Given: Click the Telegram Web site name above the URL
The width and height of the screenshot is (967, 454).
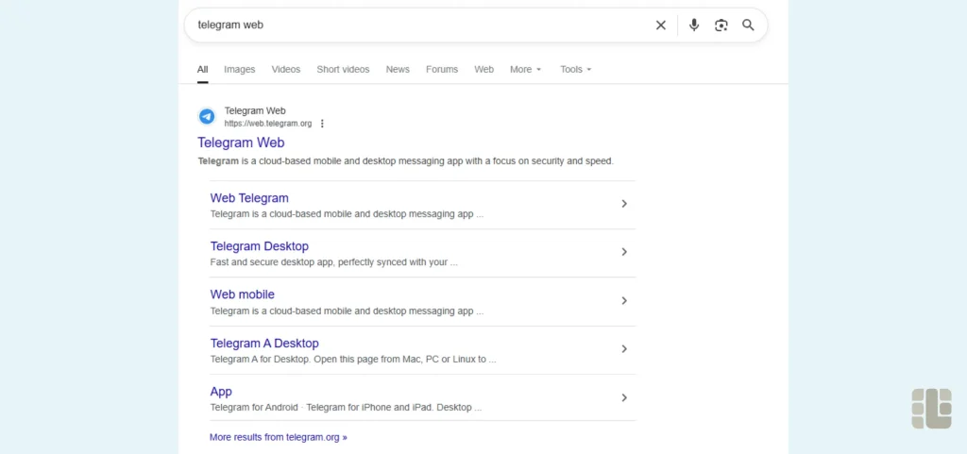Looking at the screenshot, I should tap(255, 110).
